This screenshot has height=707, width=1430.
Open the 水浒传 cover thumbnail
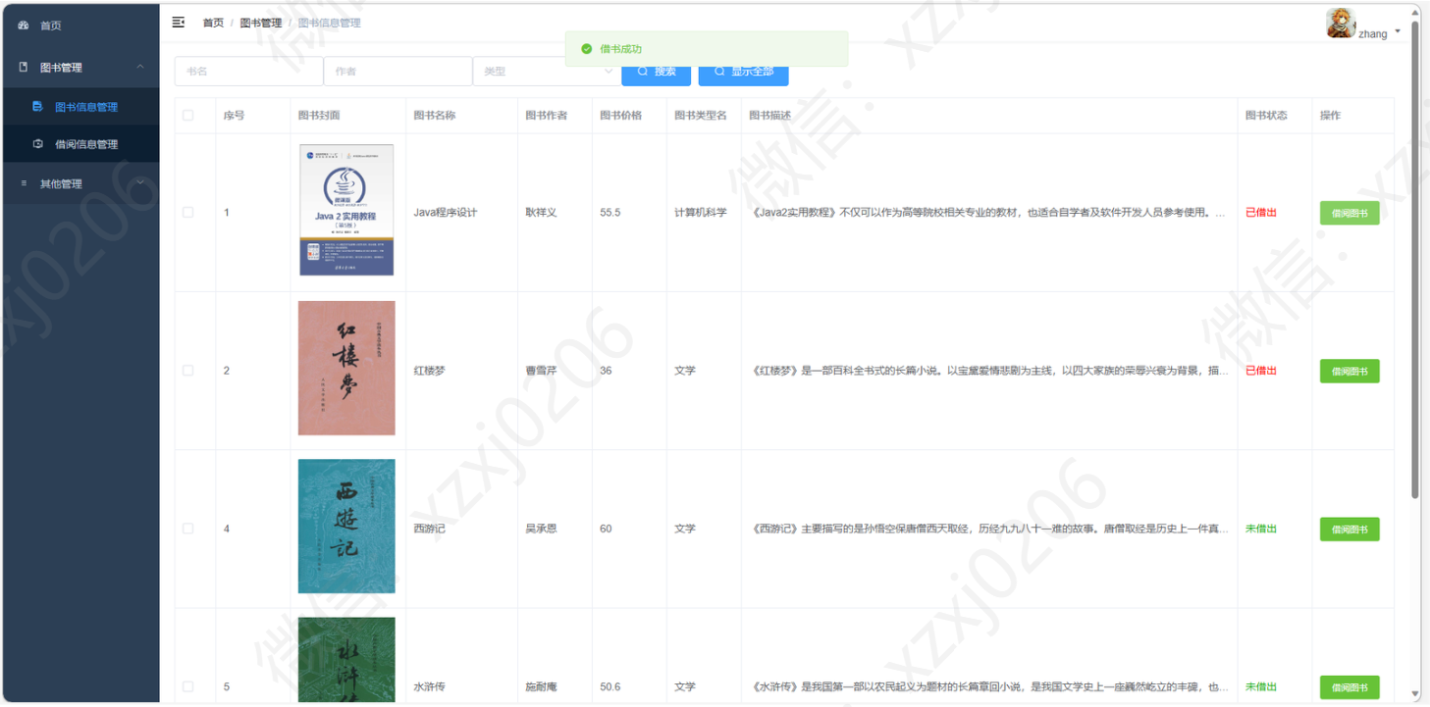point(346,659)
